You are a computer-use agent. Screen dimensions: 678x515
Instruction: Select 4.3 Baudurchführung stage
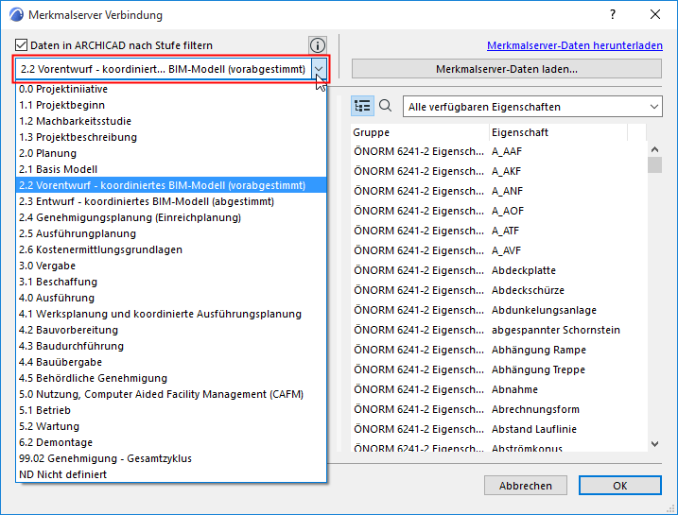click(x=171, y=346)
